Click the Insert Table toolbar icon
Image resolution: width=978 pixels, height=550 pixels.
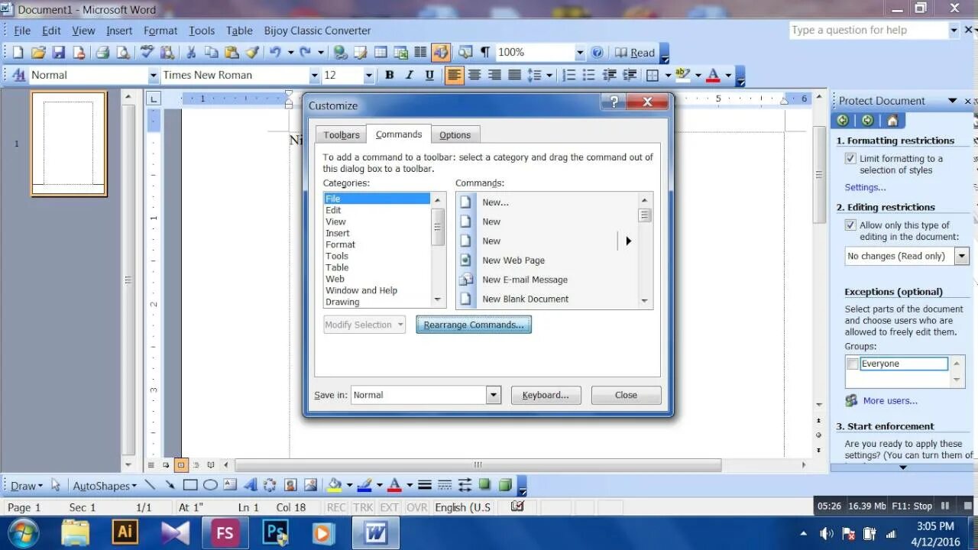380,53
